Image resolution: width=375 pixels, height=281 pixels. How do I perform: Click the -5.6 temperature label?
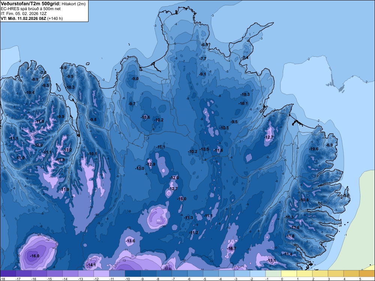[x=346, y=196]
